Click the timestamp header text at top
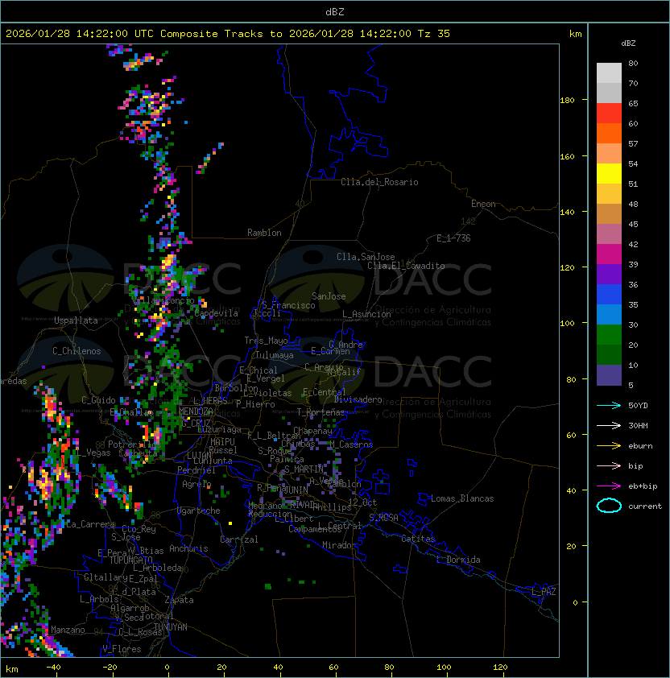 tap(228, 34)
